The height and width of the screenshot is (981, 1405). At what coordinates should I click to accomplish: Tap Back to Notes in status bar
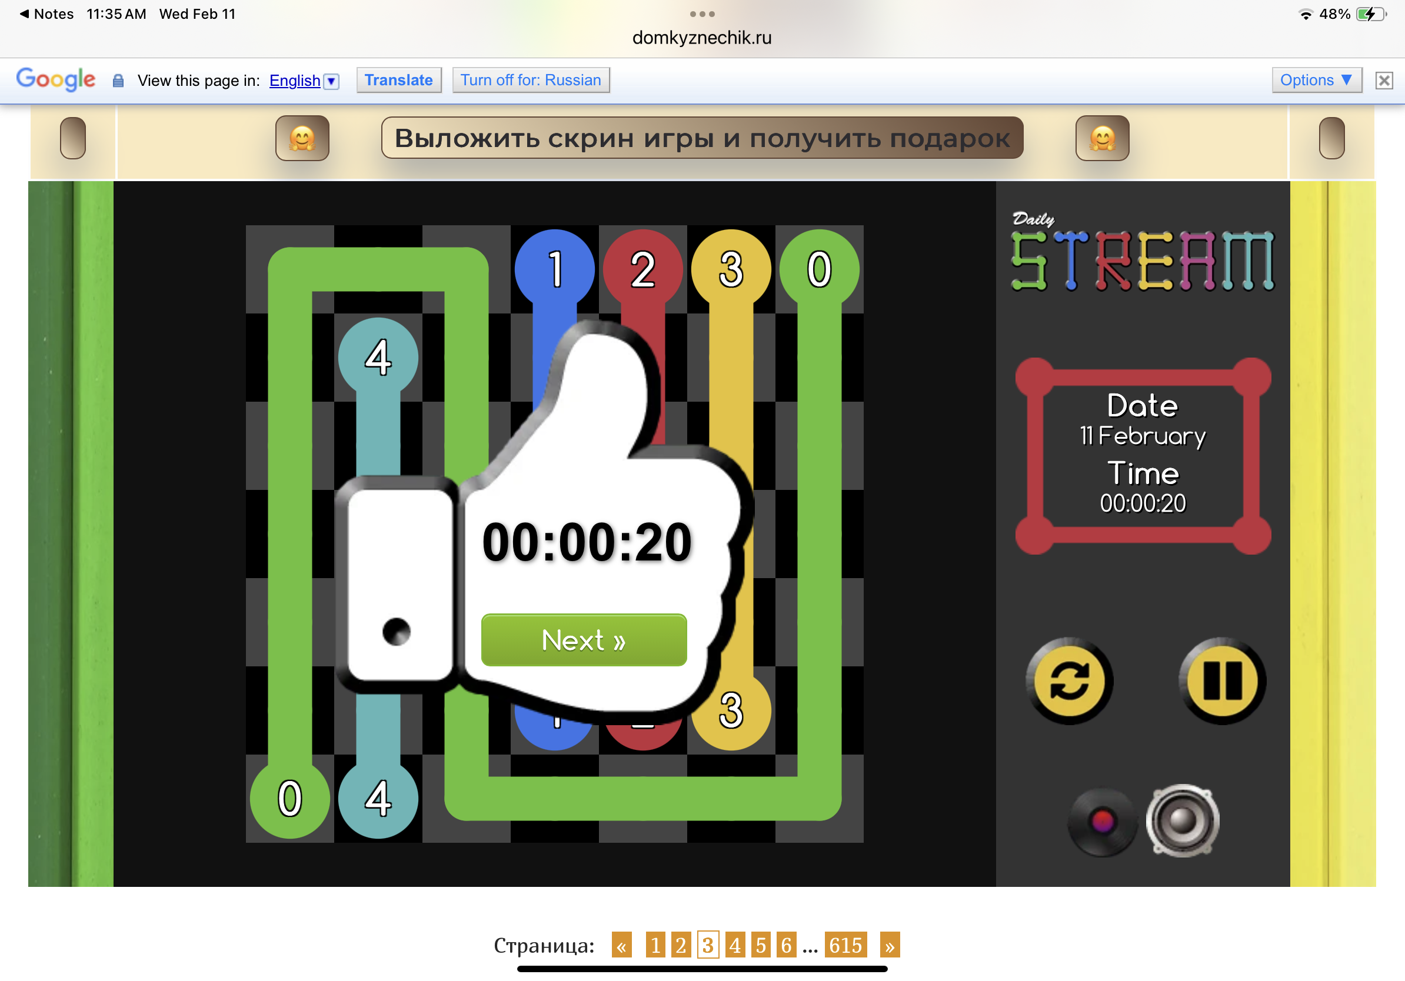click(x=47, y=14)
